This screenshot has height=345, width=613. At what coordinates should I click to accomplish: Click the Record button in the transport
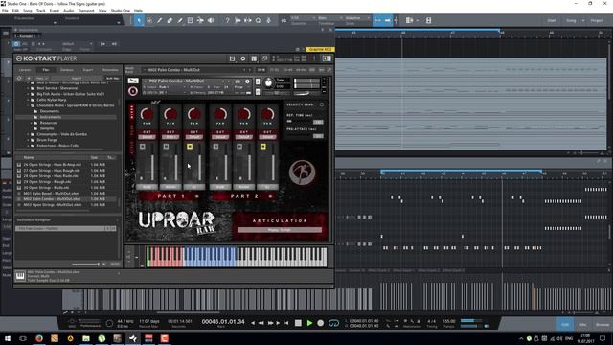coord(321,323)
